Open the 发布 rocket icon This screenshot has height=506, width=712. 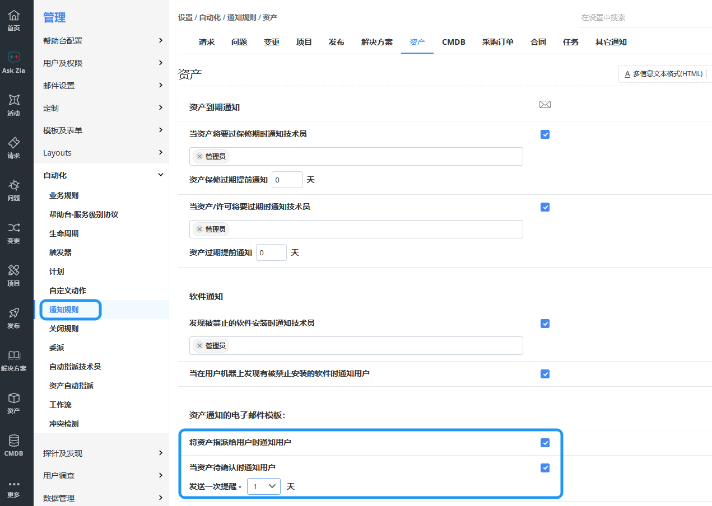14,313
